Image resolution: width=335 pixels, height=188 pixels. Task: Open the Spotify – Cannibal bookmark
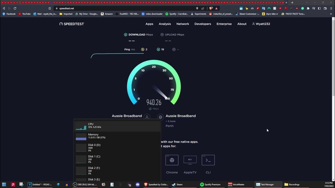pos(177,14)
